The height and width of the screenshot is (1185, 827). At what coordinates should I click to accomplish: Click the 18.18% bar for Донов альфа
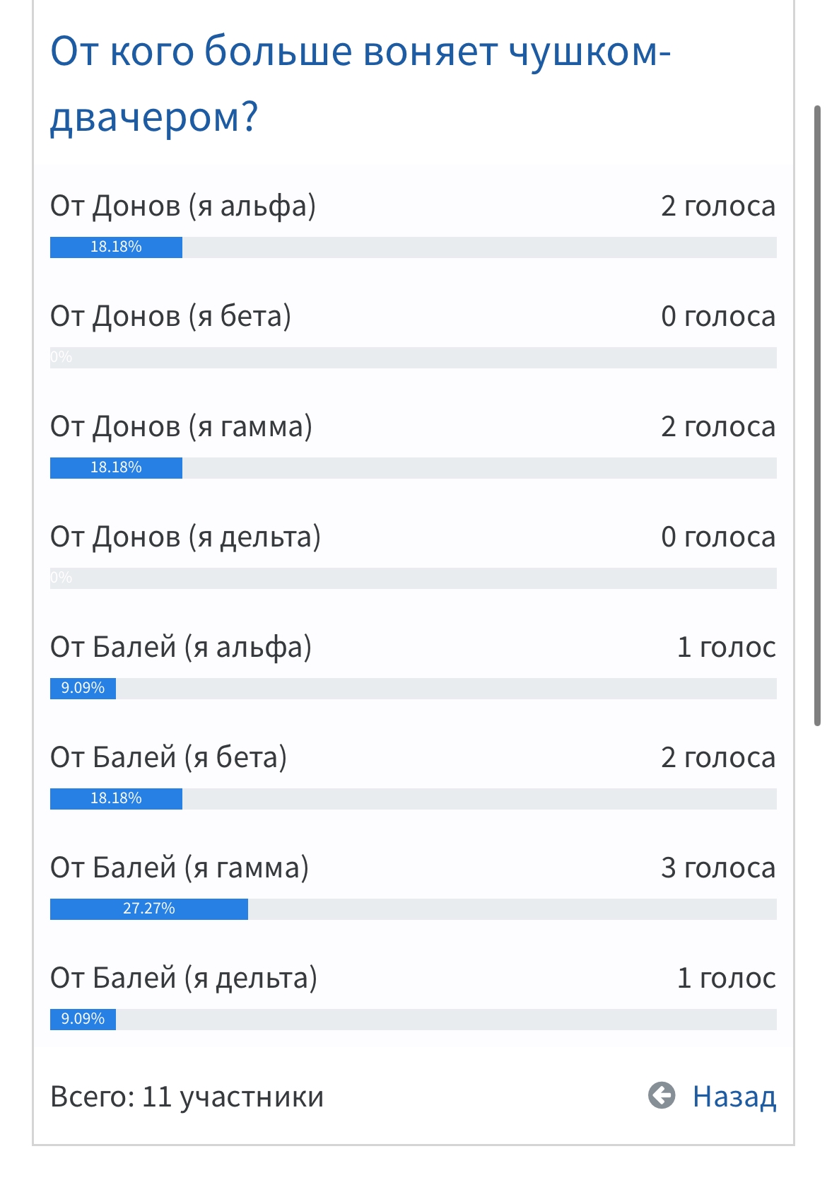point(116,247)
